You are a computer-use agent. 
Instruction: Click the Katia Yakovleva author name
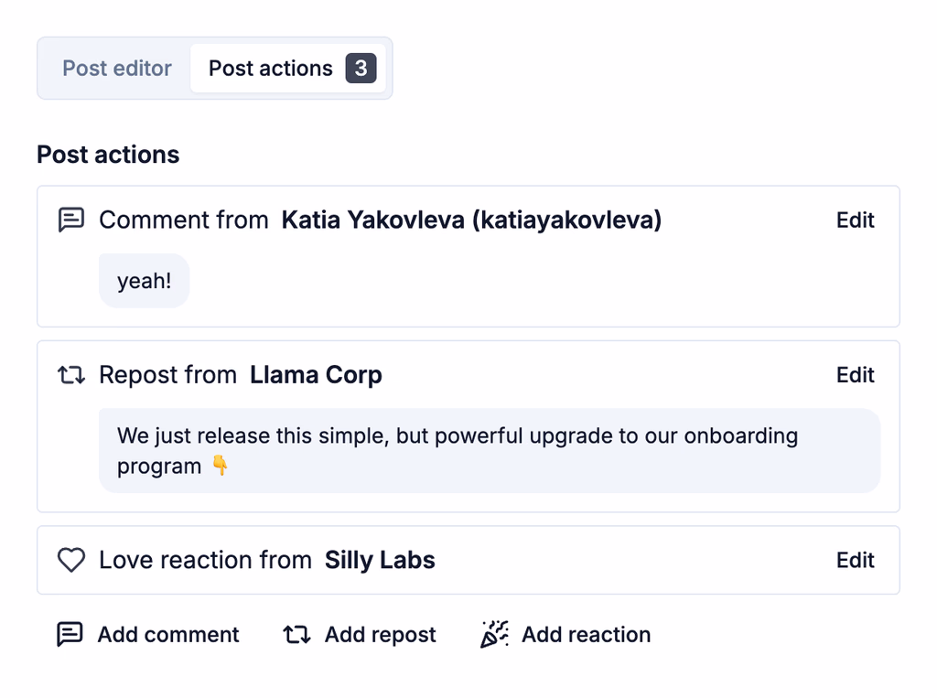471,220
